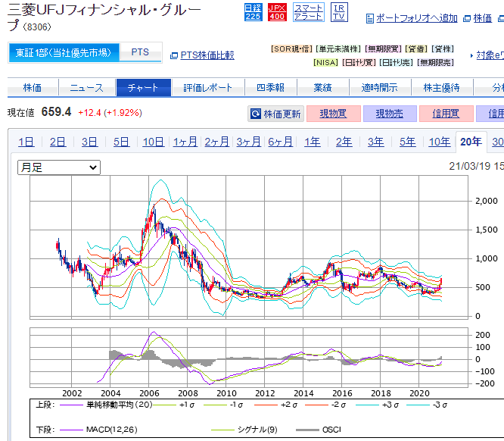Viewport: 504px width, 441px height.
Task: Select the 1年 chart period
Action: point(313,142)
